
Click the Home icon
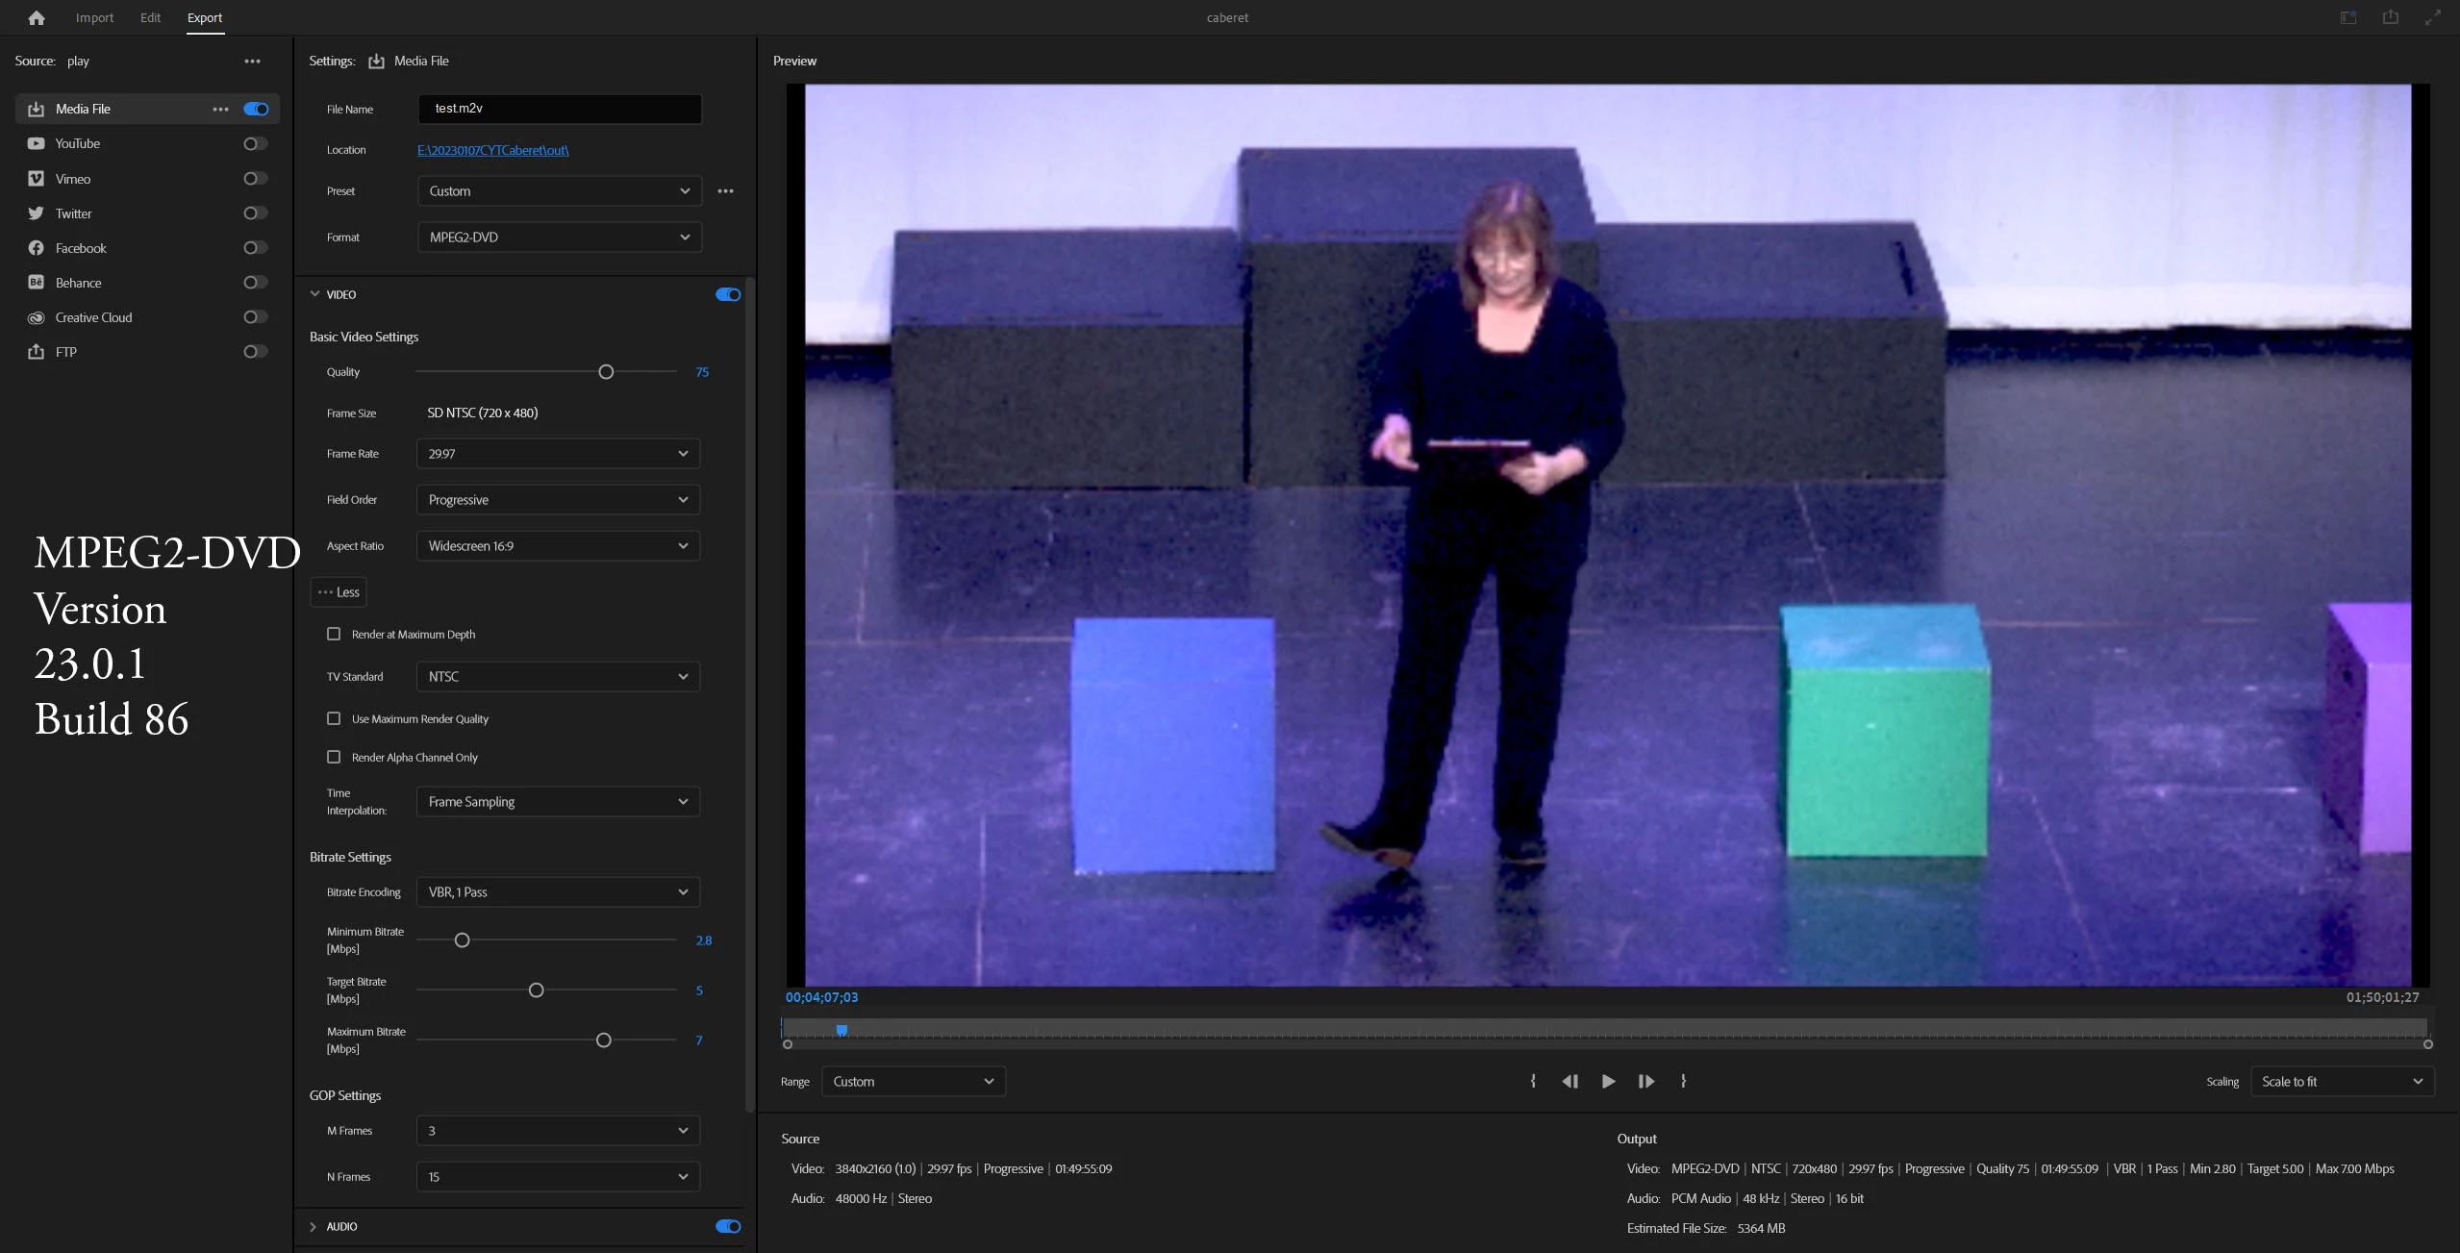37,17
